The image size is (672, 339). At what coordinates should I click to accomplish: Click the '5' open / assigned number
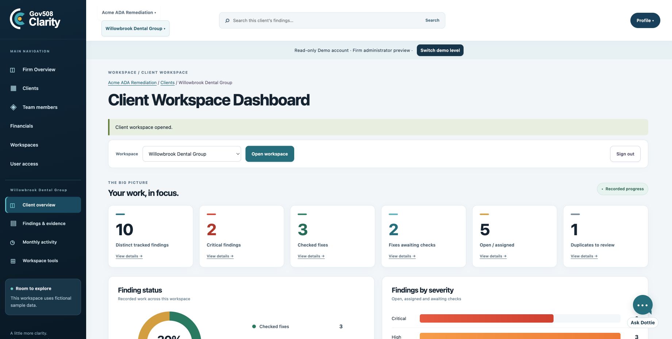(485, 230)
